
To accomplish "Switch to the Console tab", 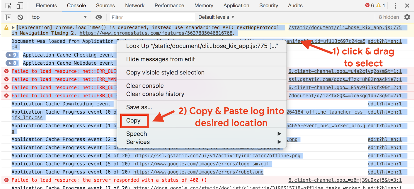I will (x=76, y=5).
